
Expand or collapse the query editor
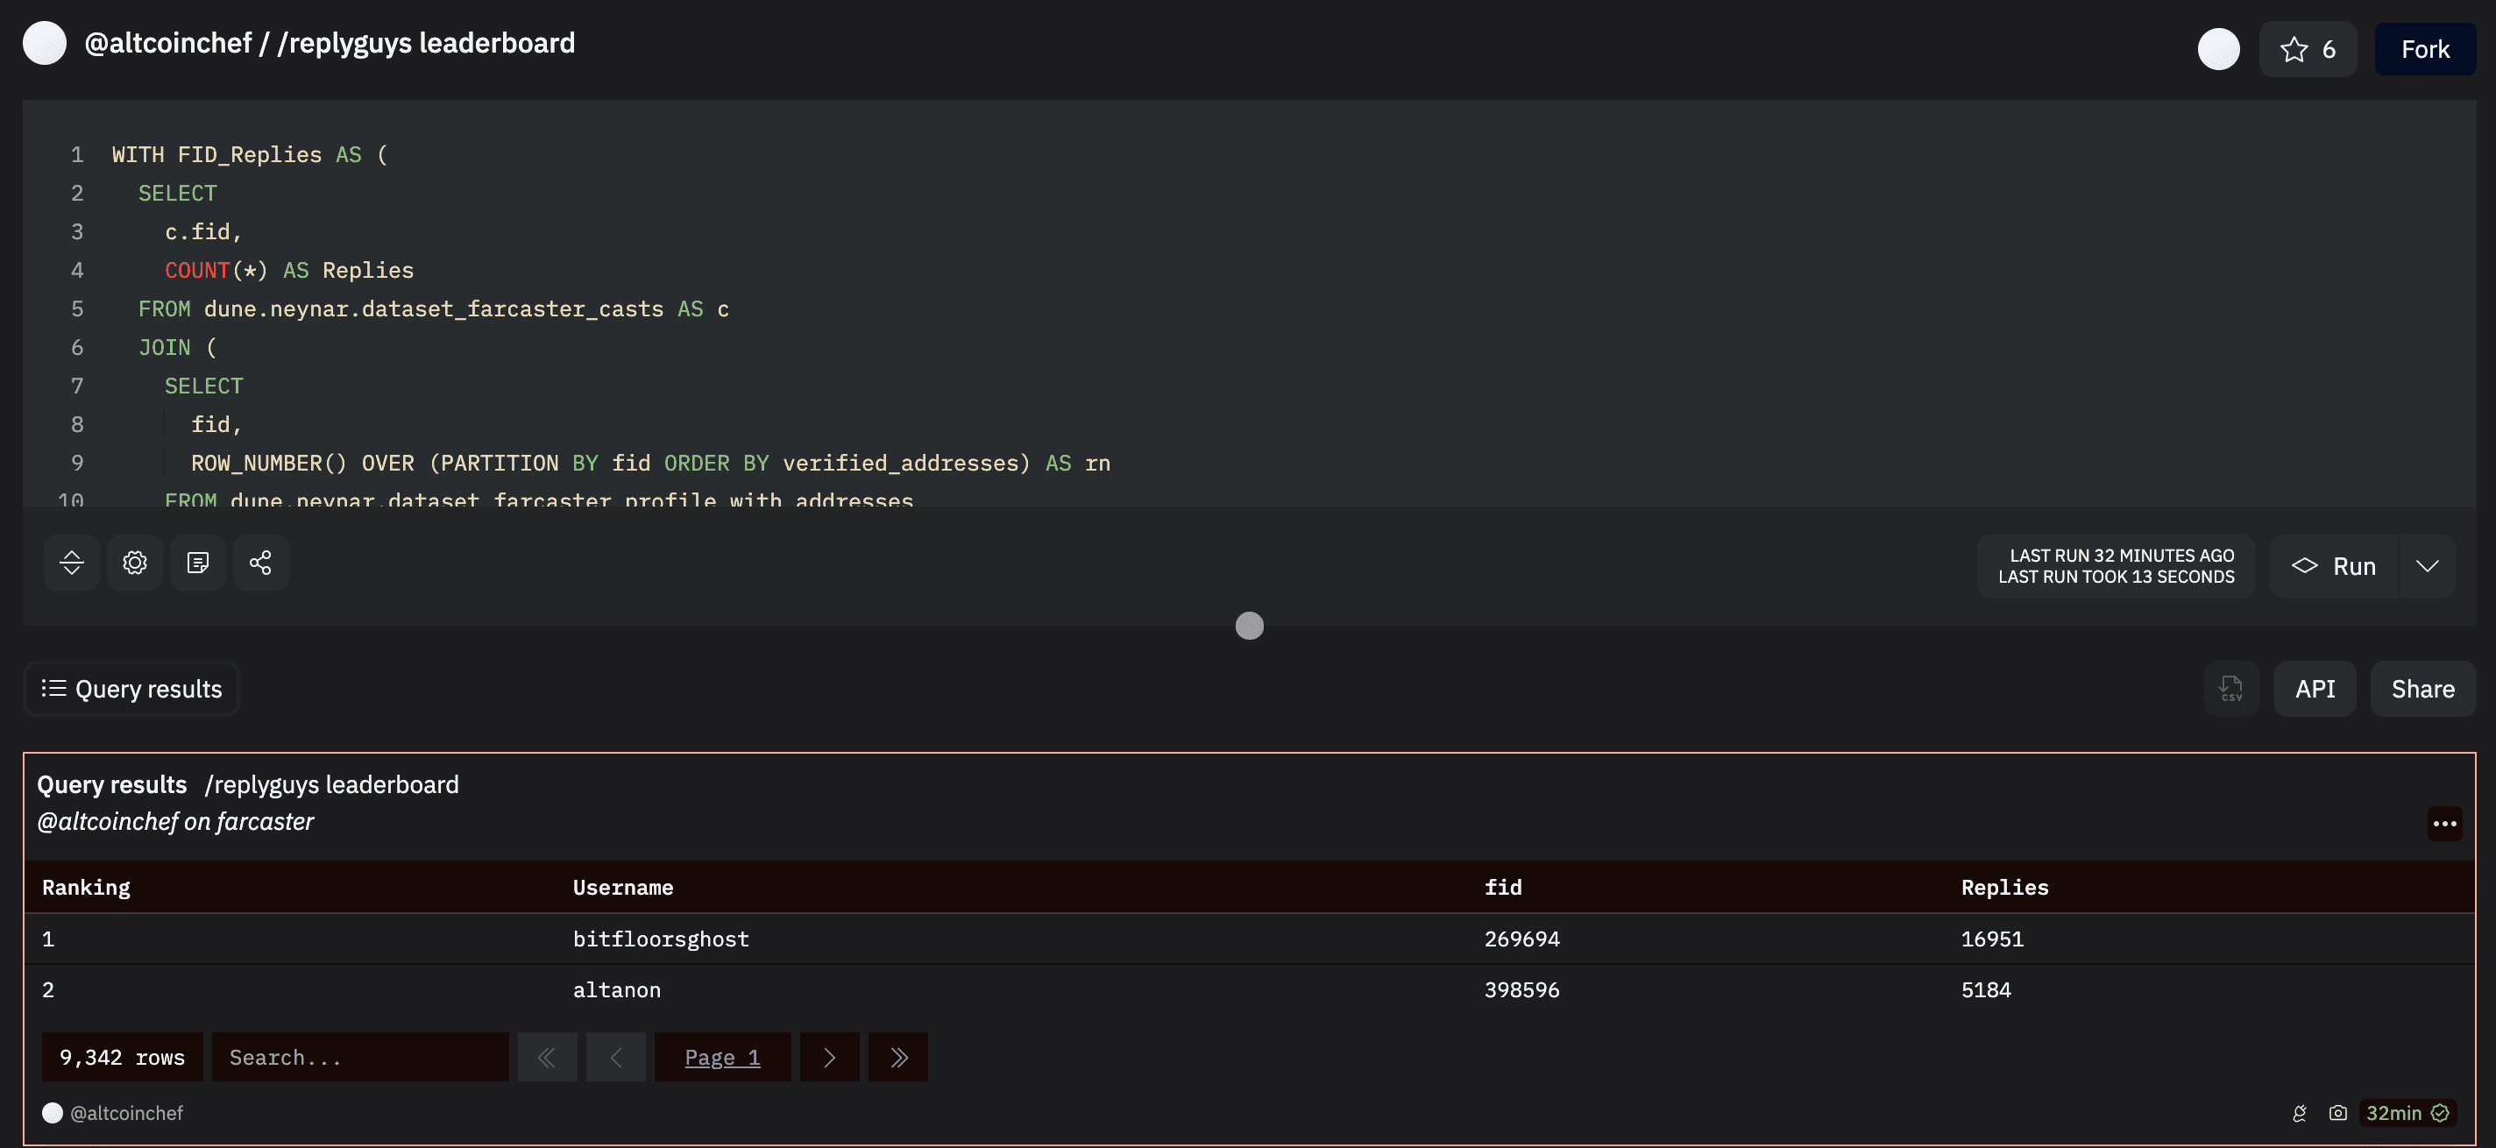coord(72,563)
